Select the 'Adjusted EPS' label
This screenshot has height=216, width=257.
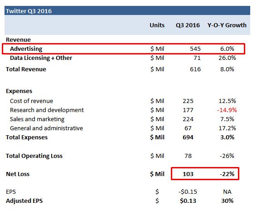point(24,201)
